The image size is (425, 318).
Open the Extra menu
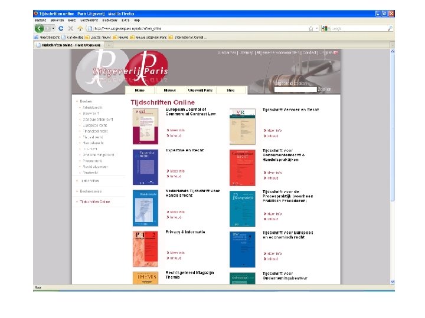click(125, 20)
